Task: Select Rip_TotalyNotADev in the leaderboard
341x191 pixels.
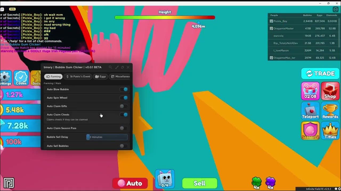Action: click(x=304, y=43)
